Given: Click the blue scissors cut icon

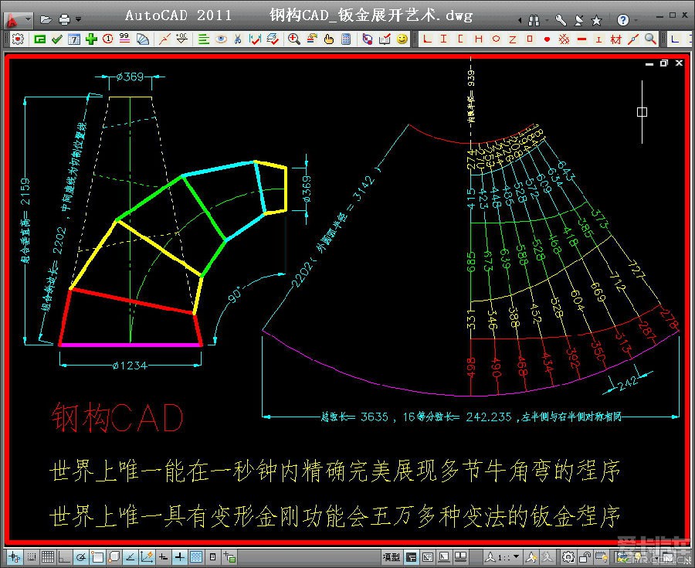Looking at the screenshot, I should pyautogui.click(x=238, y=39).
